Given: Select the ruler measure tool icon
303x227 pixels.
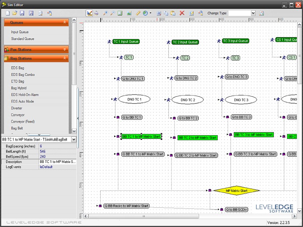Looking at the screenshot, I should coord(138,13).
